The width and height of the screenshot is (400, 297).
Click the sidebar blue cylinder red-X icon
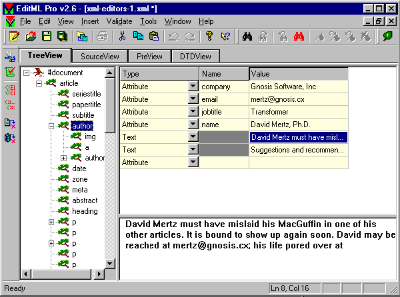click(x=10, y=139)
